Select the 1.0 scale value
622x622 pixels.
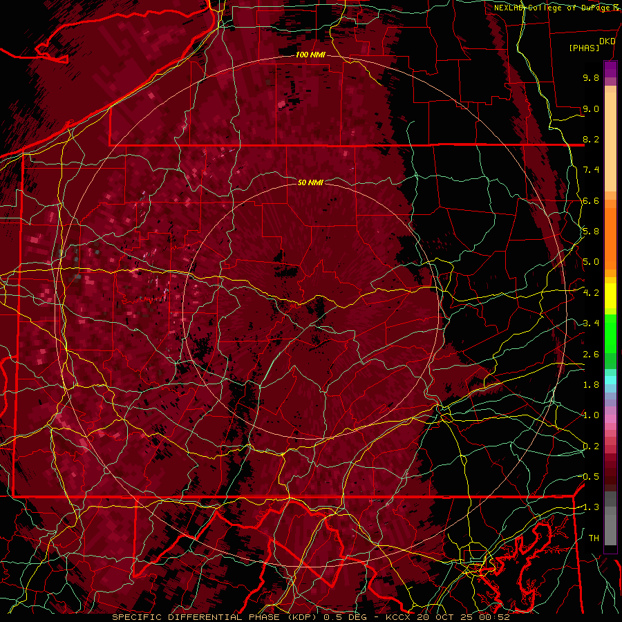[x=591, y=415]
